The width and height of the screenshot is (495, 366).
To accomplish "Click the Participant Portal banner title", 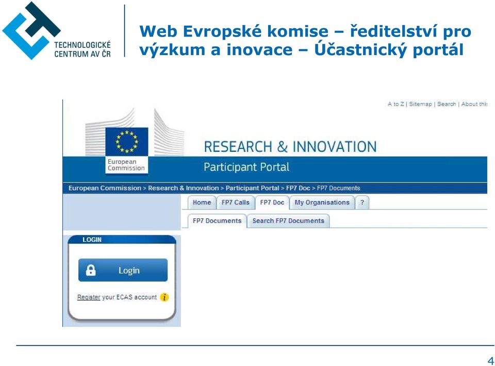I will click(x=246, y=167).
